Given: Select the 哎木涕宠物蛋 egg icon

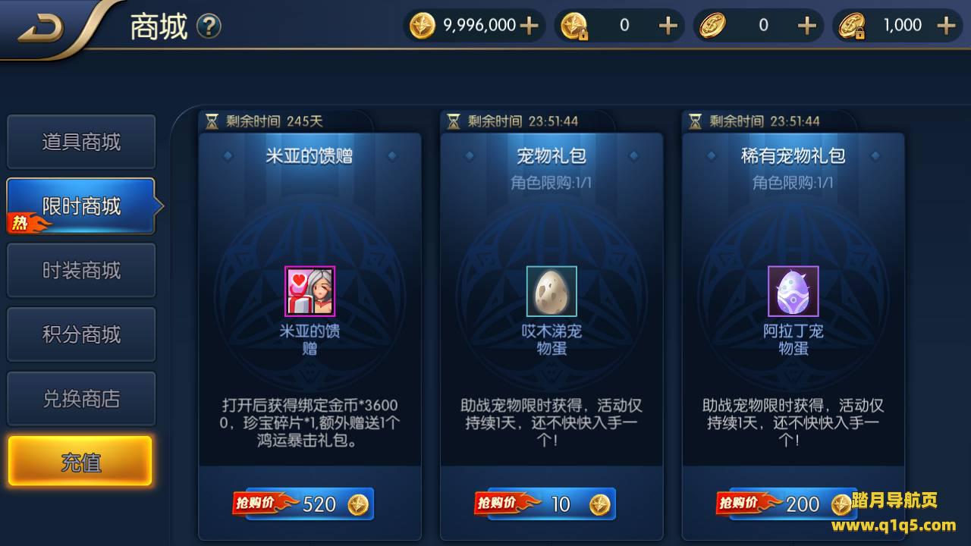Looking at the screenshot, I should (x=551, y=291).
